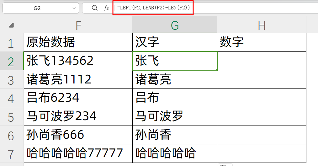The height and width of the screenshot is (166, 318).
Task: Select row 4 header
Action: (12, 98)
